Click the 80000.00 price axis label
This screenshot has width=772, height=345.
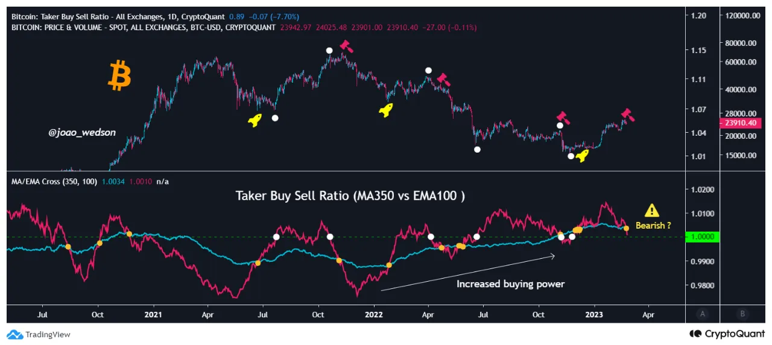pos(741,43)
